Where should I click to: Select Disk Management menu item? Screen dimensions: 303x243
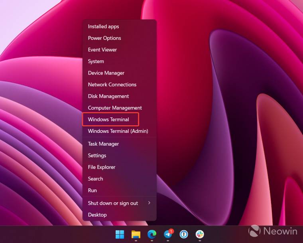(x=108, y=96)
